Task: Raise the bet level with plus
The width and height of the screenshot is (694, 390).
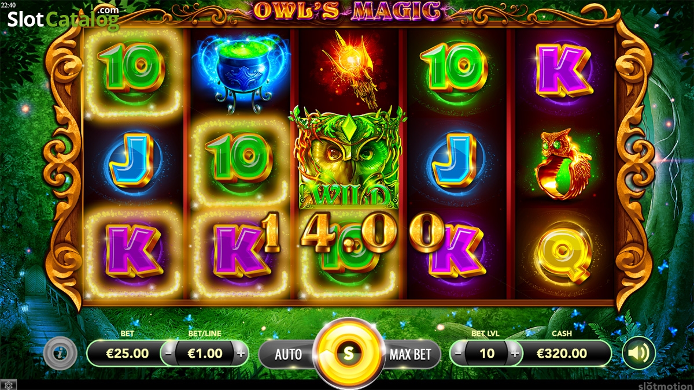Action: click(x=514, y=353)
